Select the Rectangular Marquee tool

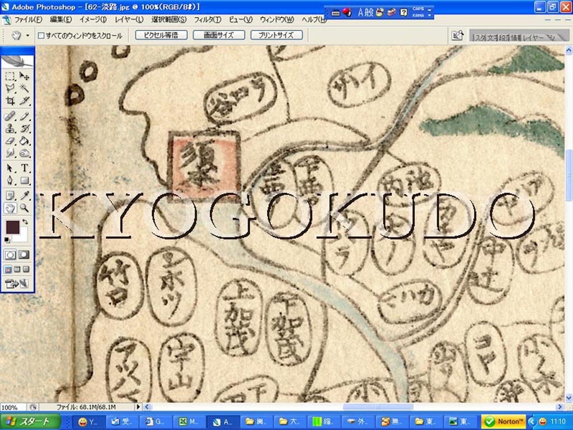coord(10,76)
